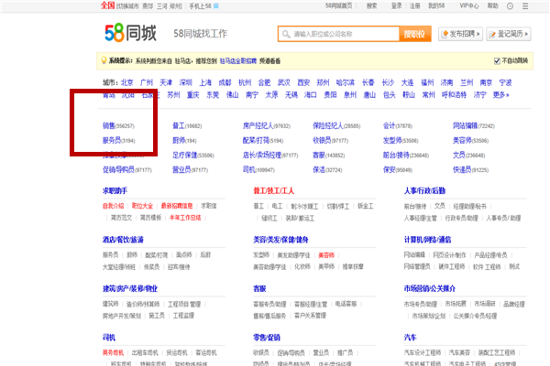Click 登录 in top navigation
Viewport: 550px width, 366px height.
click(397, 6)
